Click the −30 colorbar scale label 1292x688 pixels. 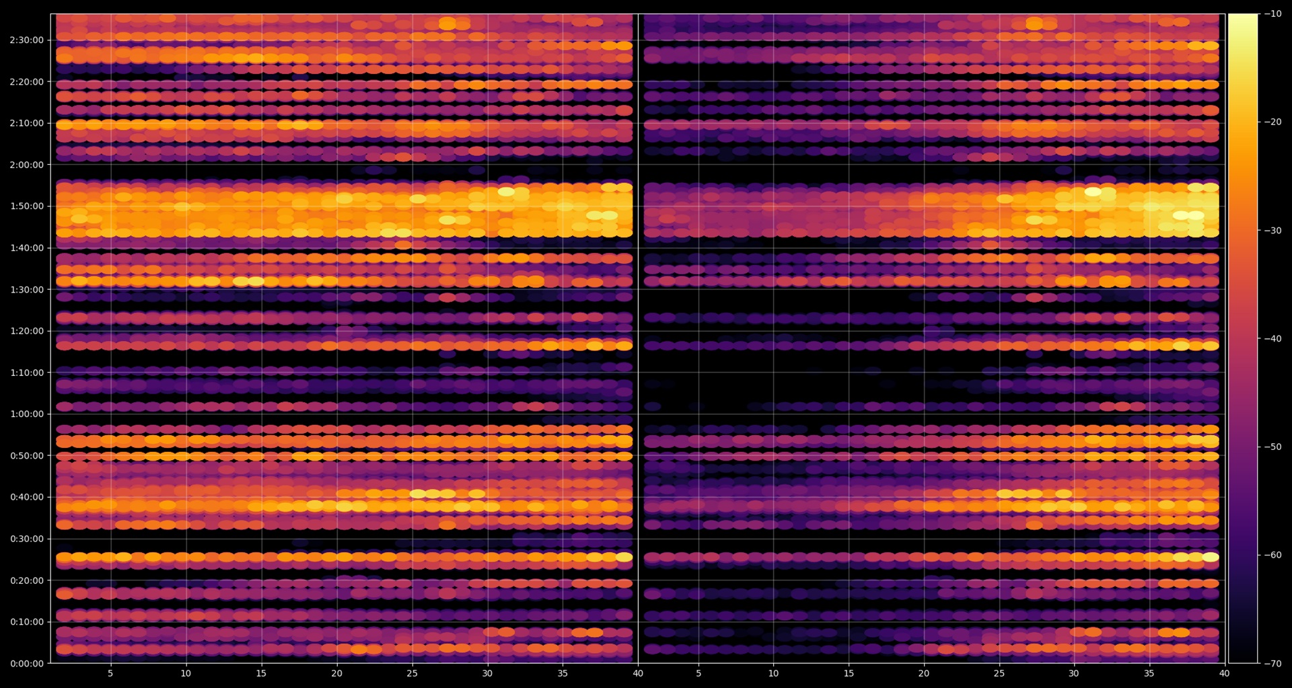click(x=1273, y=230)
